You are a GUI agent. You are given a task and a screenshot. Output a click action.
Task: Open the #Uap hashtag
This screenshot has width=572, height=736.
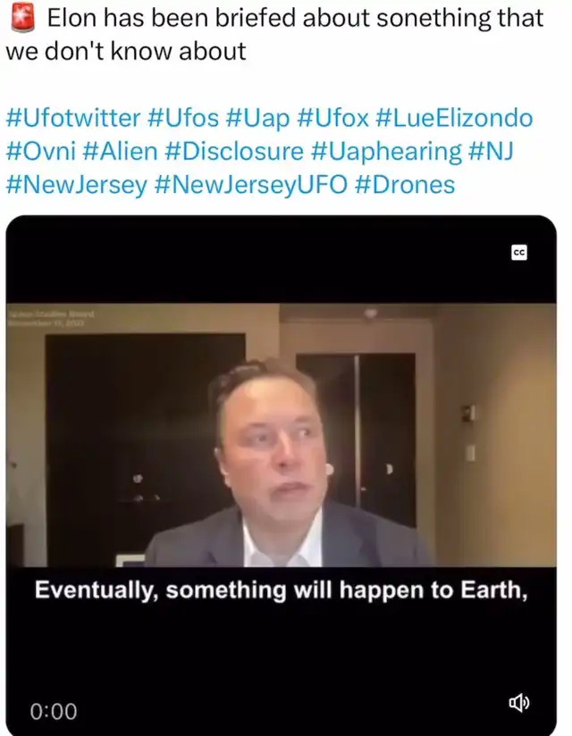(x=257, y=118)
